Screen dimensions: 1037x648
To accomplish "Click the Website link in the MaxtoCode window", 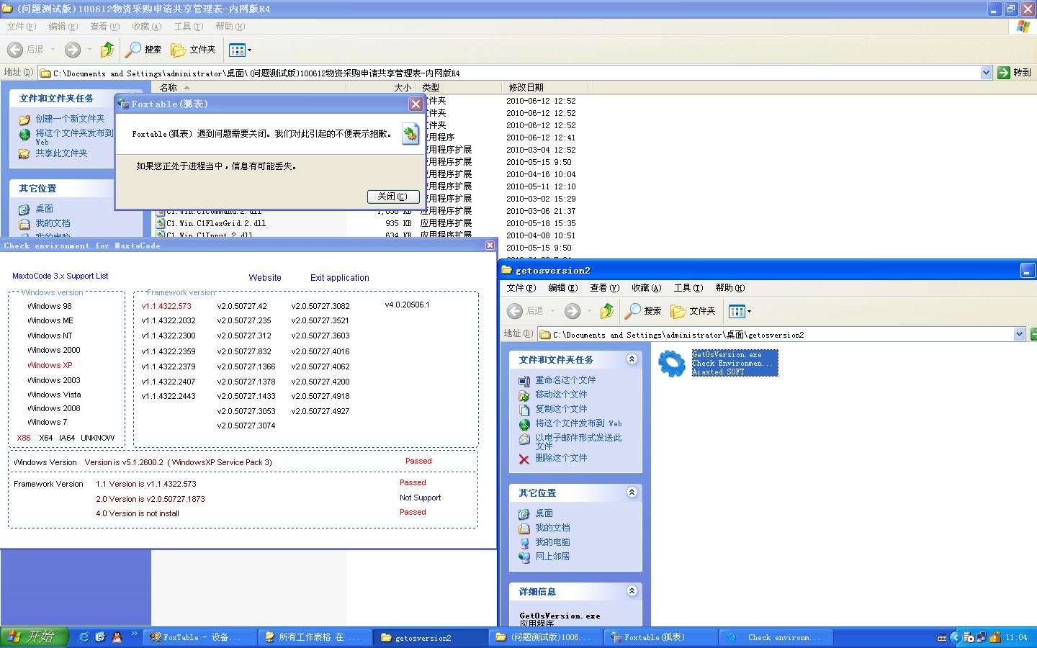I will 265,278.
